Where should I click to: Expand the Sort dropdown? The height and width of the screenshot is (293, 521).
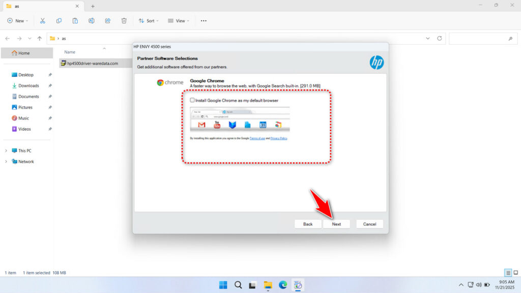(148, 21)
